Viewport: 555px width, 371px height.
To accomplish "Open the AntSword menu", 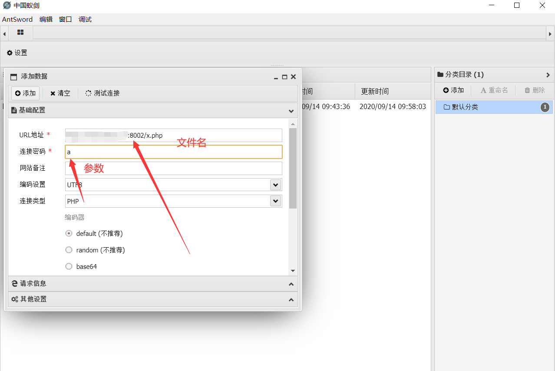I will [x=17, y=20].
